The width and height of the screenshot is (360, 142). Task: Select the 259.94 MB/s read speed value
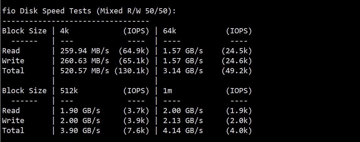[85, 51]
